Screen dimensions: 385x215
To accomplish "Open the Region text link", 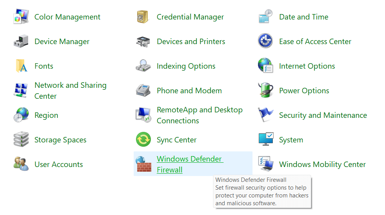I will 46,115.
